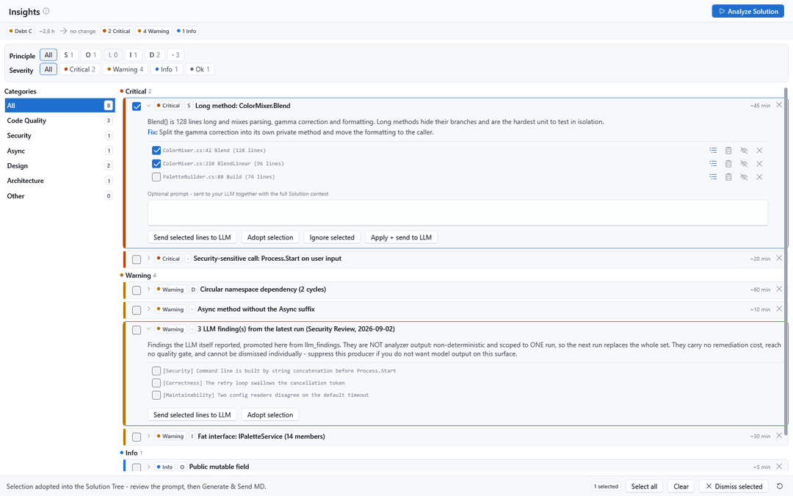793x496 pixels.
Task: Dismiss the Circular namespace dependency insight
Action: [x=779, y=289]
